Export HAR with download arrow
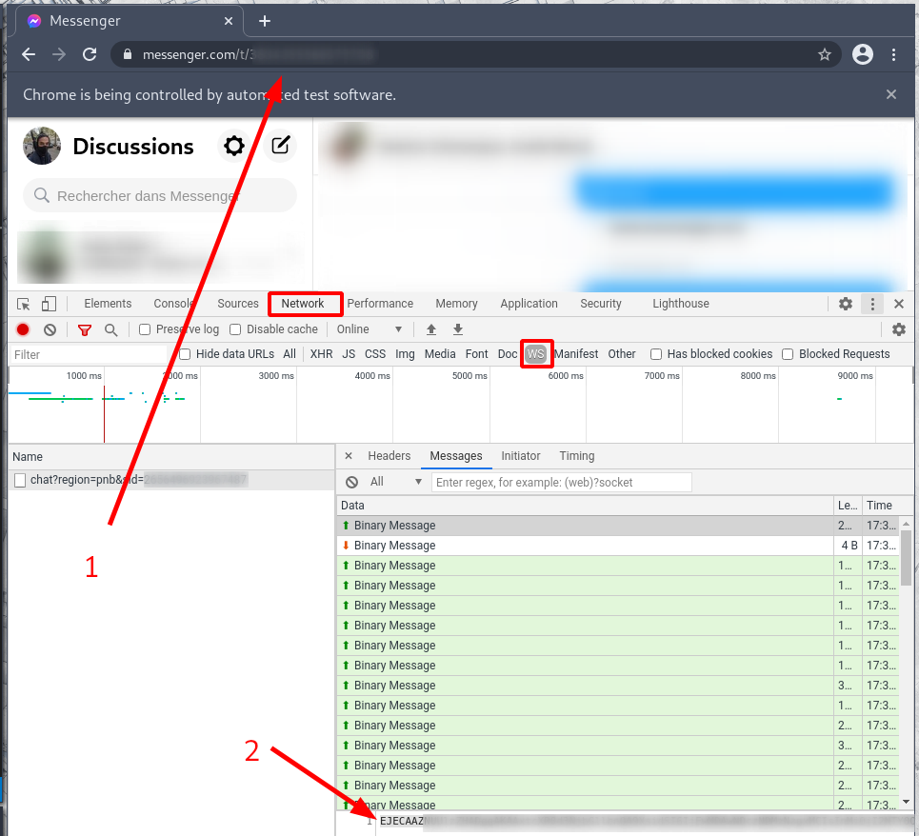The image size is (919, 836). click(458, 329)
